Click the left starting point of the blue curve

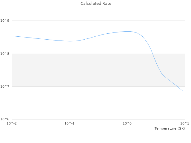pos(12,36)
